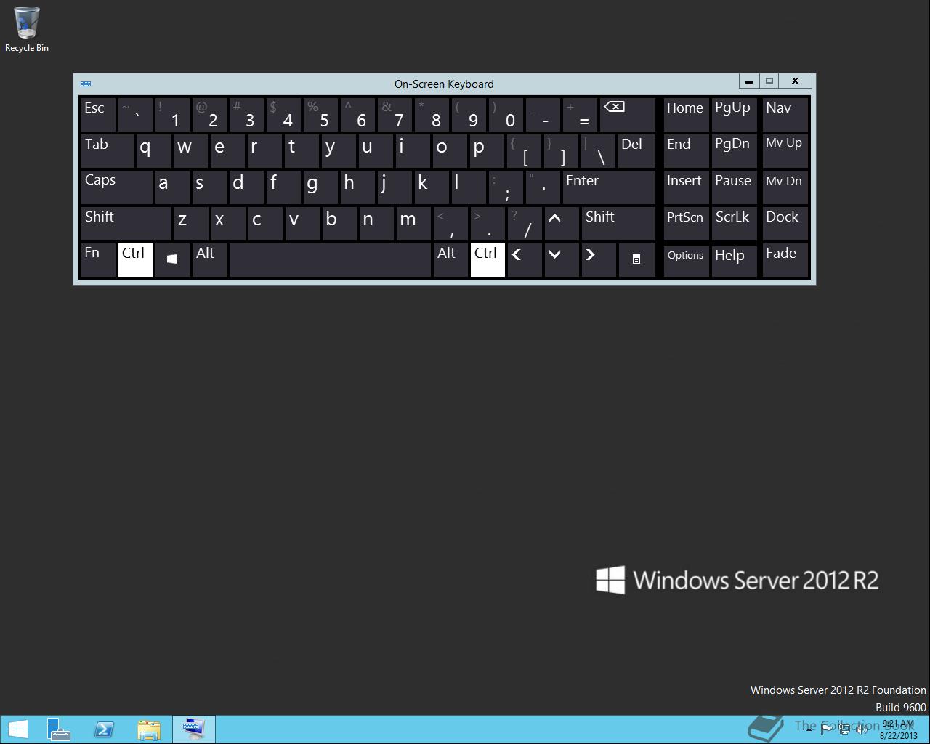Image resolution: width=930 pixels, height=744 pixels.
Task: Click the z letter key
Action: (x=190, y=224)
